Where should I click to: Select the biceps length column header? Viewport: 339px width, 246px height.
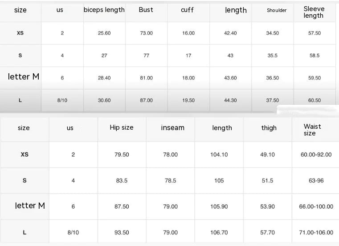104,10
